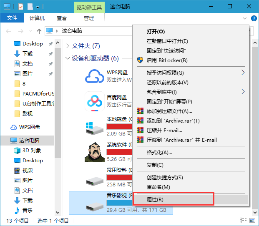This screenshot has width=259, height=226.
Task: Expand 授予访问权限(G) submenu
Action: click(191, 73)
